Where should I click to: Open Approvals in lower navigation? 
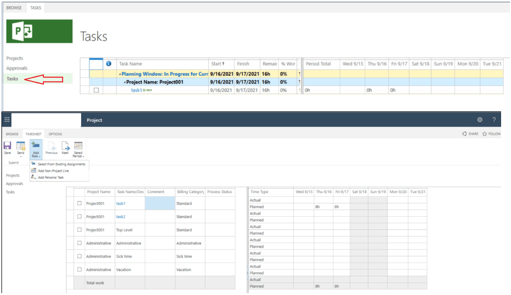pos(14,184)
